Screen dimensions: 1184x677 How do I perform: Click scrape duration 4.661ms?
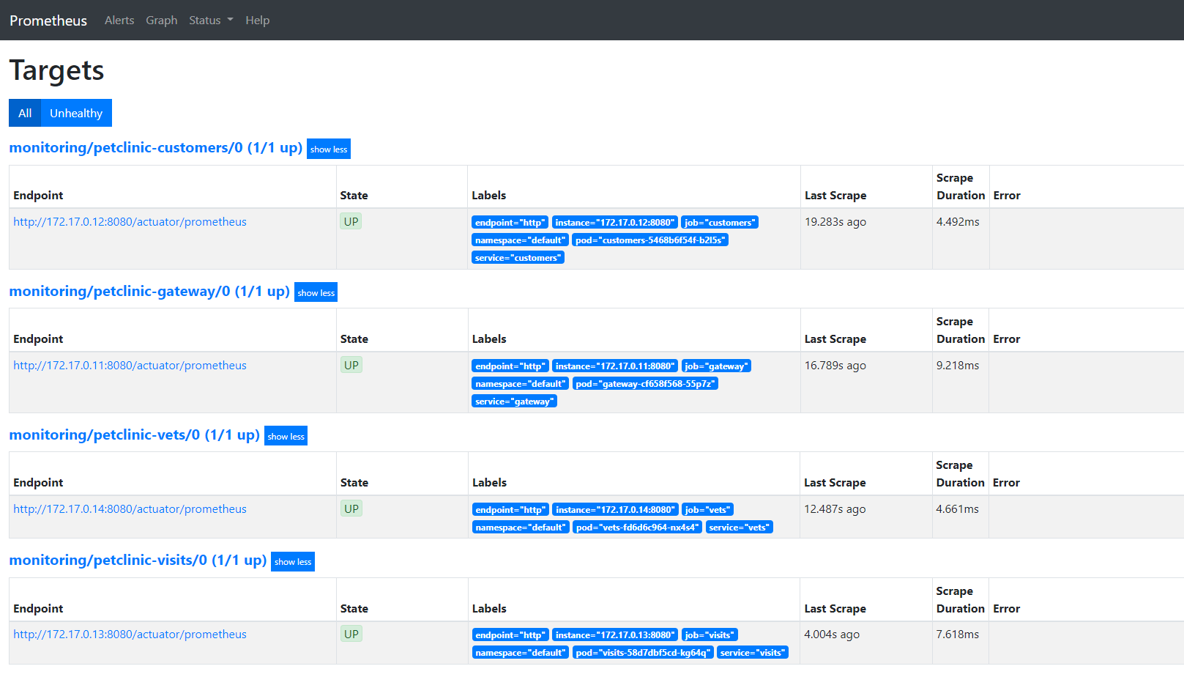957,509
